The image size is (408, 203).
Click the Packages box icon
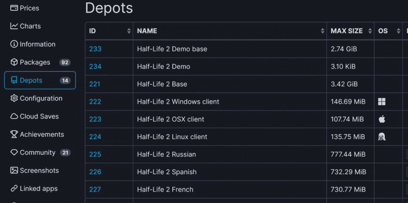tap(14, 62)
